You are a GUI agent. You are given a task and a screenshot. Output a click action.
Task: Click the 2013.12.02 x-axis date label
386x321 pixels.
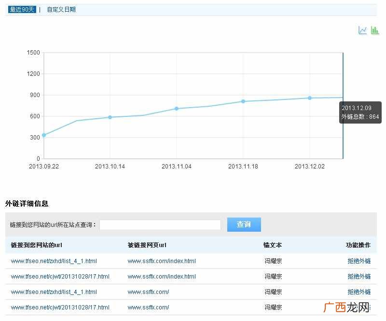click(x=310, y=167)
